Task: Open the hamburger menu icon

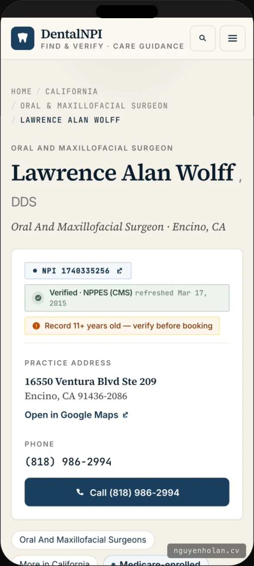Action: click(x=232, y=38)
